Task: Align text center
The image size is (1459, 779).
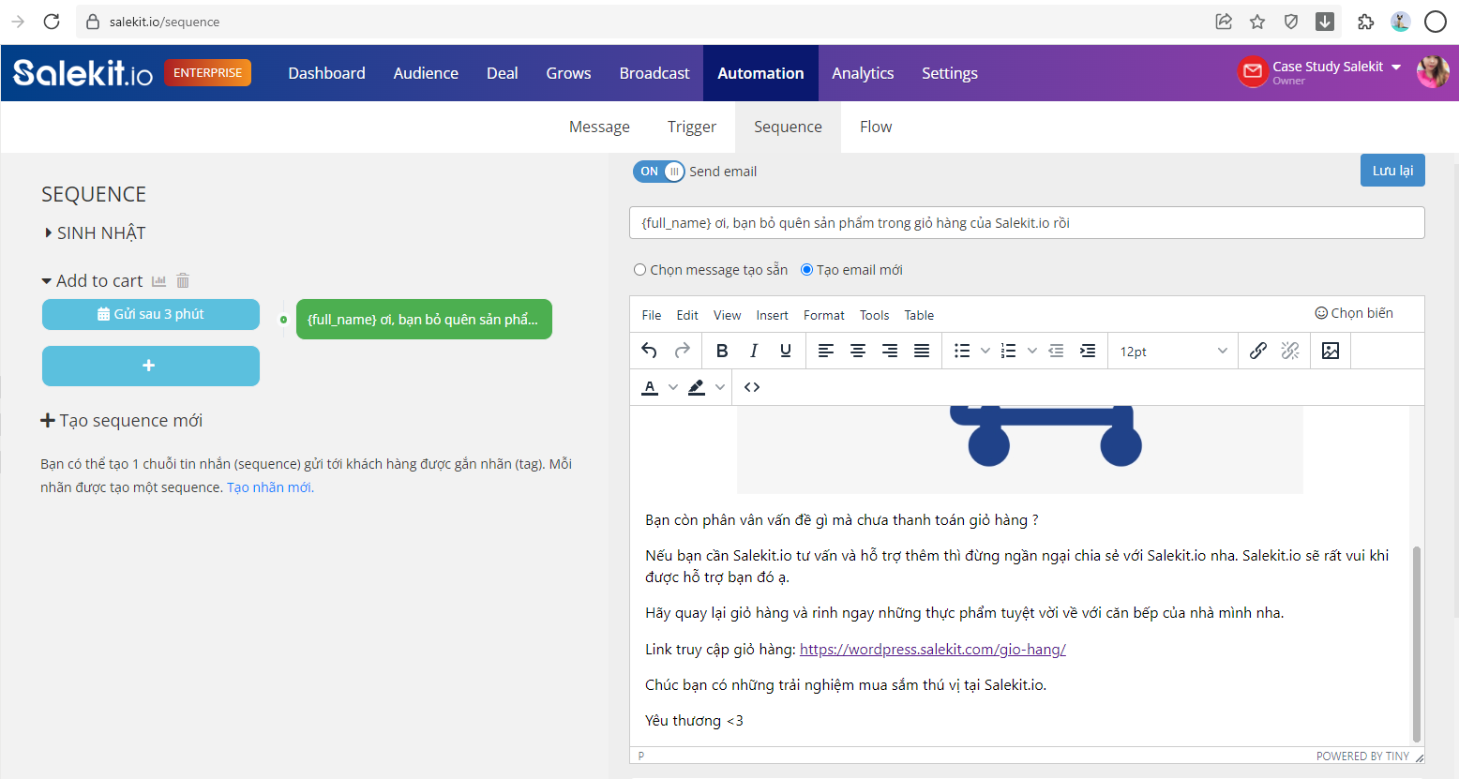Action: 858,351
